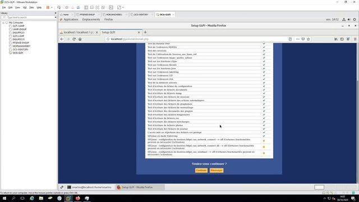Screen dimensions: 359x202
Task: Toggle reader view icon in address bar
Action: click(x=290, y=39)
